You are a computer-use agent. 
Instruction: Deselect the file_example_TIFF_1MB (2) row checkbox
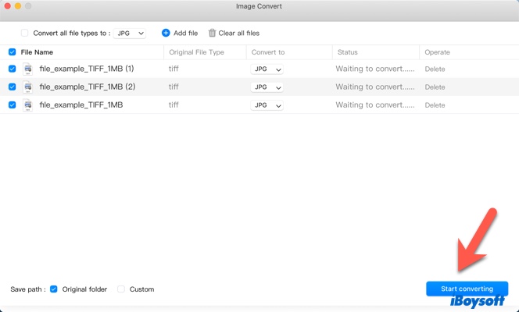pos(12,87)
